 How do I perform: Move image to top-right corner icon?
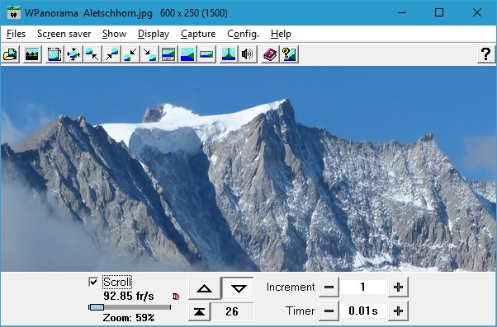111,54
